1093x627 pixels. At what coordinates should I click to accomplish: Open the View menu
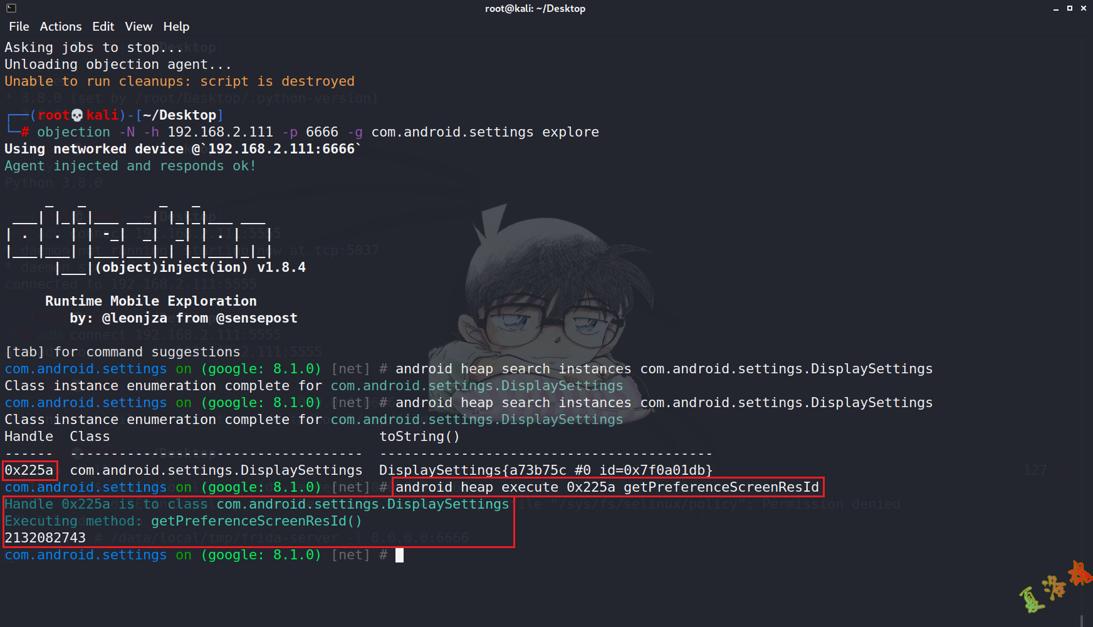coord(139,26)
